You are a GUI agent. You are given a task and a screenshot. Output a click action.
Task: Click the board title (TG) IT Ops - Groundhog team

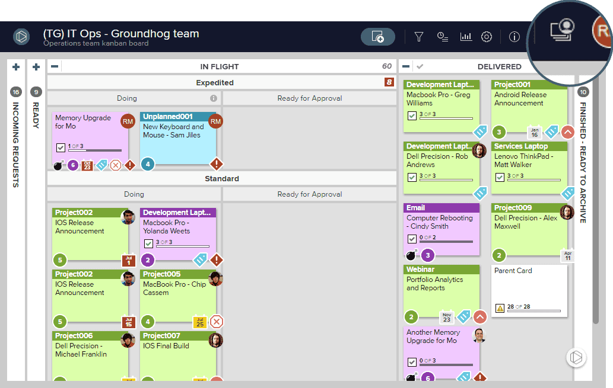(121, 34)
